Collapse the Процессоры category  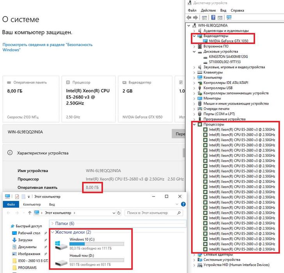(x=194, y=124)
